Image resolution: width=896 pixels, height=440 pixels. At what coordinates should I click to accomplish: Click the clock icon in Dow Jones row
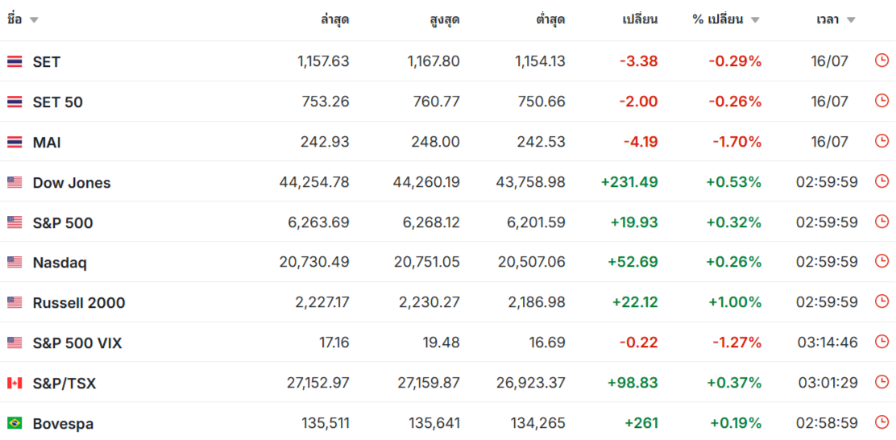coord(881,181)
